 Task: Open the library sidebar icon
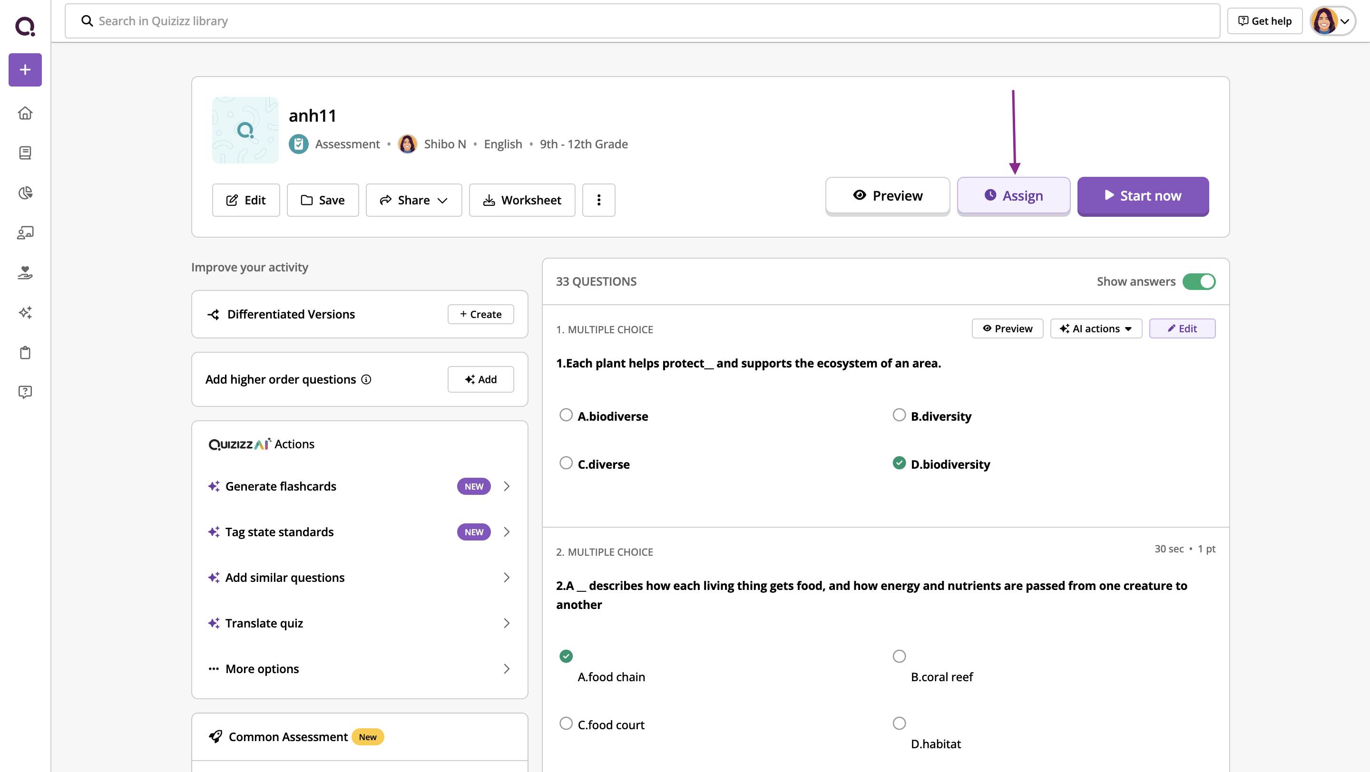coord(25,153)
